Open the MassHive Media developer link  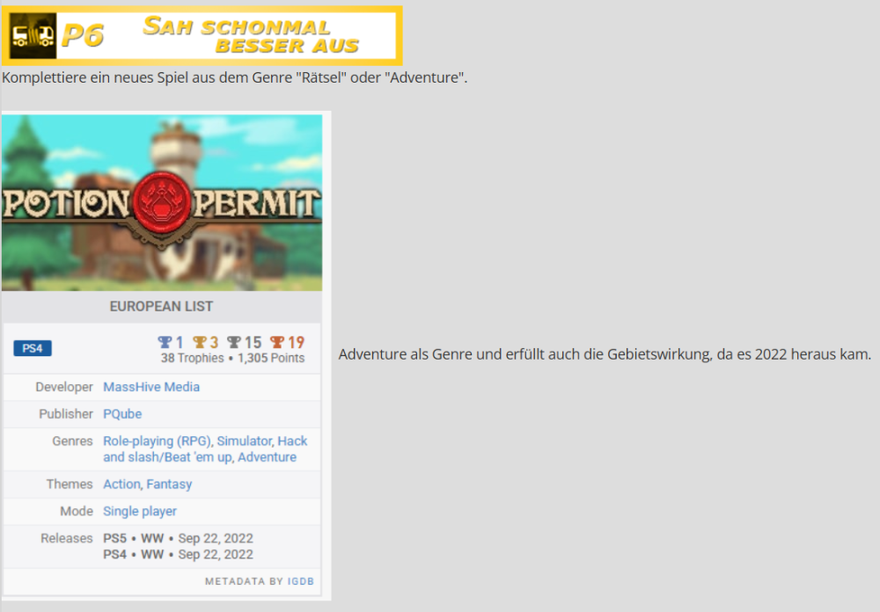click(151, 387)
